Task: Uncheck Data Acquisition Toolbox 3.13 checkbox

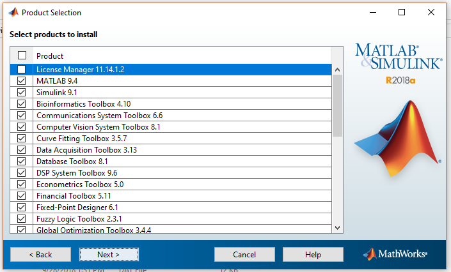Action: point(21,149)
